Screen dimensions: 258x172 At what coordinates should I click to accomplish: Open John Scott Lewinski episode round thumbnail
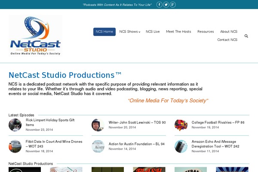tap(98, 125)
